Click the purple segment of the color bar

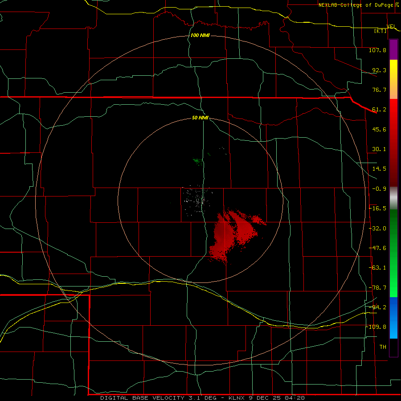[393, 49]
